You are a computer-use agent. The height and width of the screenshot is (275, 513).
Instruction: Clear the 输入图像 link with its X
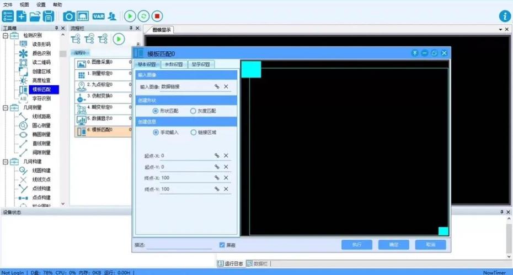click(226, 86)
